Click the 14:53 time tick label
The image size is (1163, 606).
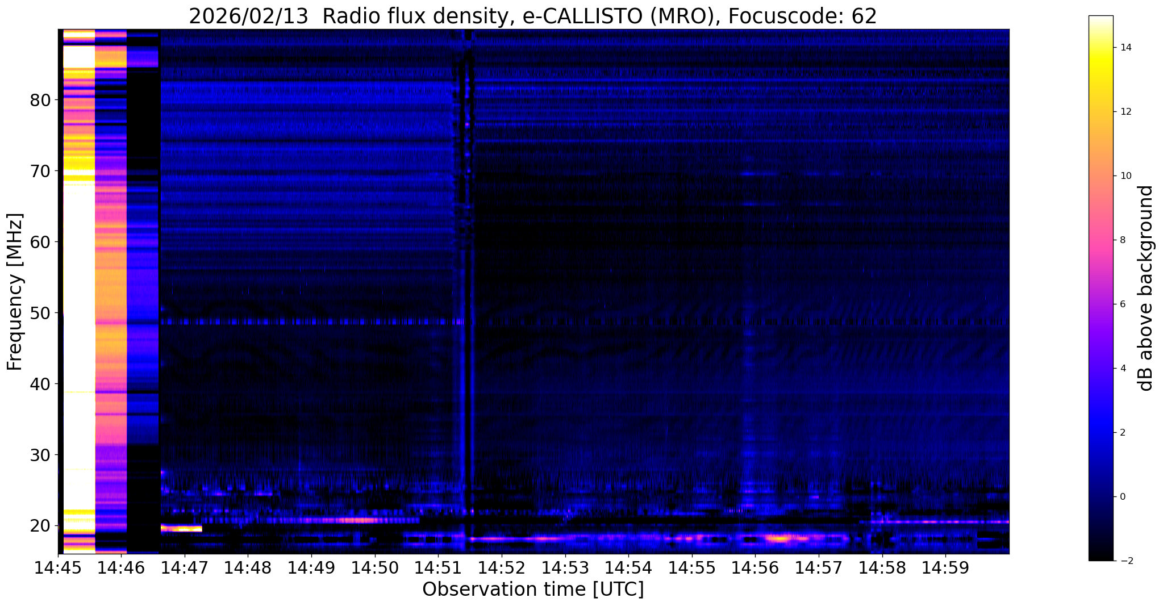(x=565, y=567)
